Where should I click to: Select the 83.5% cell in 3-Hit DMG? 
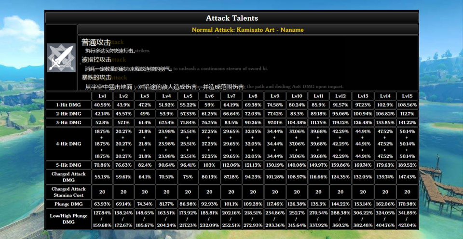pyautogui.click(x=231, y=122)
